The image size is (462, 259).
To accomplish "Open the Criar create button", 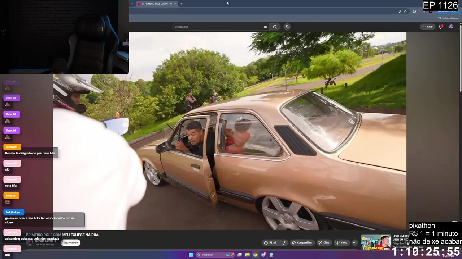I will click(427, 27).
